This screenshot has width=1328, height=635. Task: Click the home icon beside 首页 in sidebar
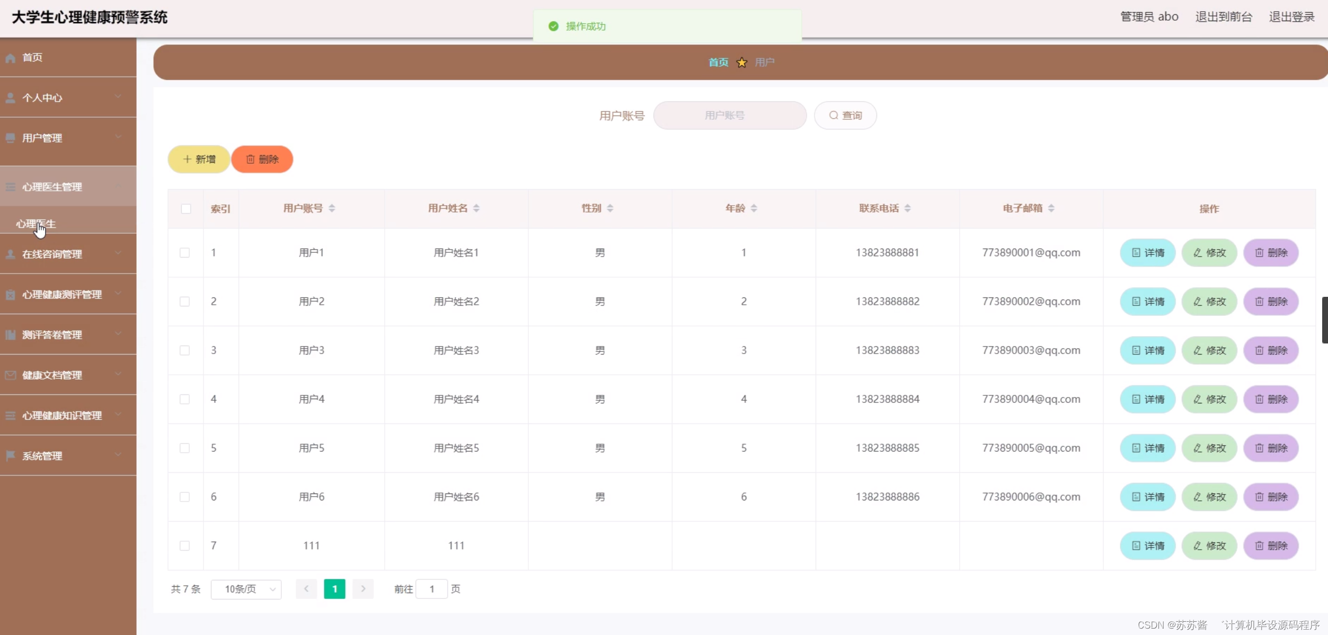click(10, 58)
